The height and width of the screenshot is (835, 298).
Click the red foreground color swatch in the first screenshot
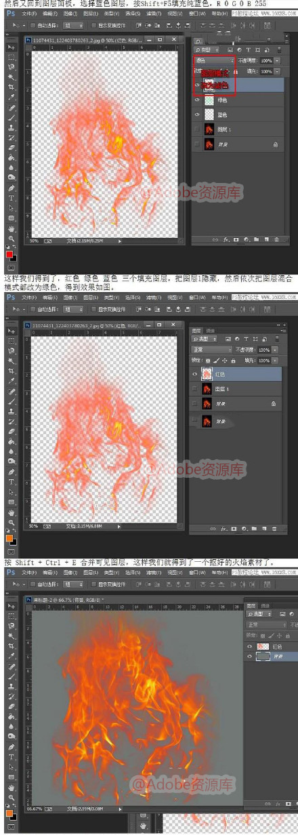pyautogui.click(x=9, y=254)
